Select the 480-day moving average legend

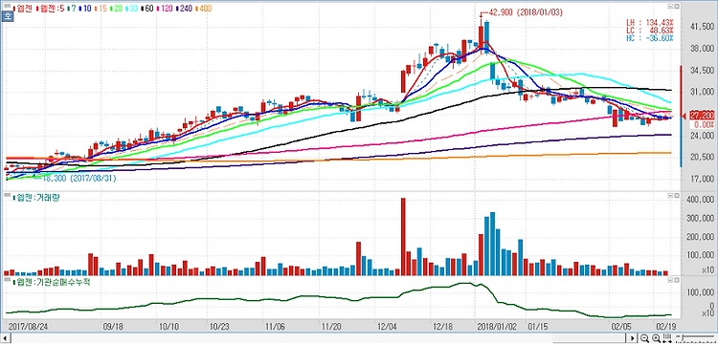205,9
